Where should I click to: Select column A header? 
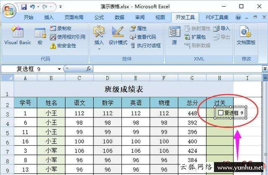tap(25, 78)
